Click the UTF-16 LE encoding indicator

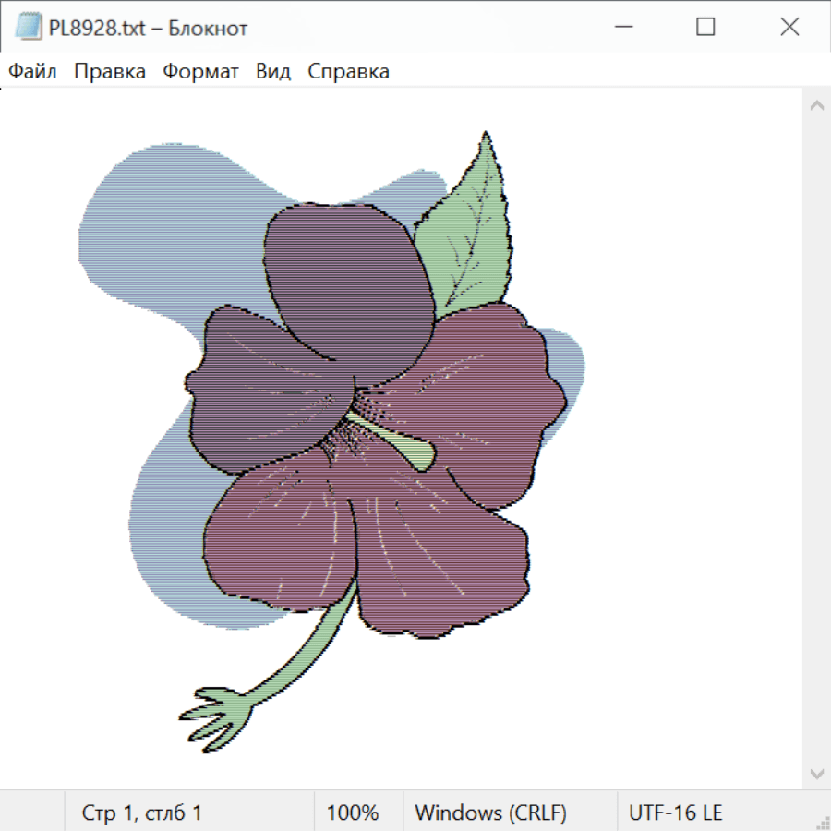[675, 813]
